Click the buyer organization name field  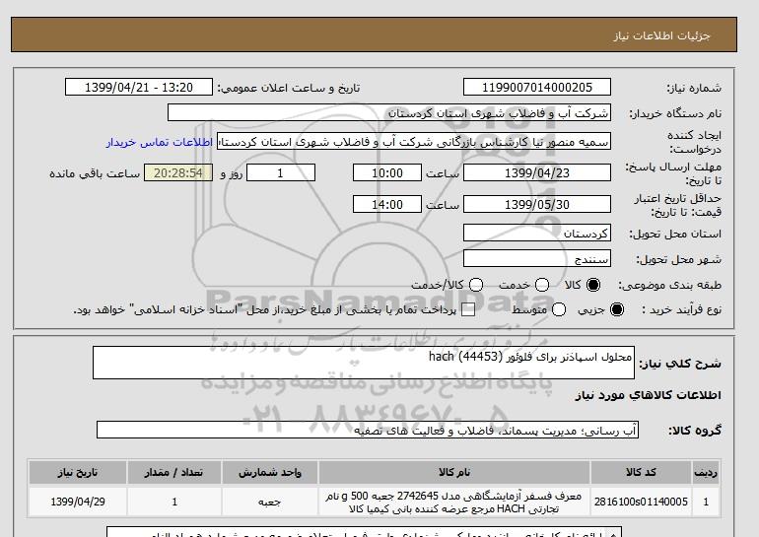point(389,113)
